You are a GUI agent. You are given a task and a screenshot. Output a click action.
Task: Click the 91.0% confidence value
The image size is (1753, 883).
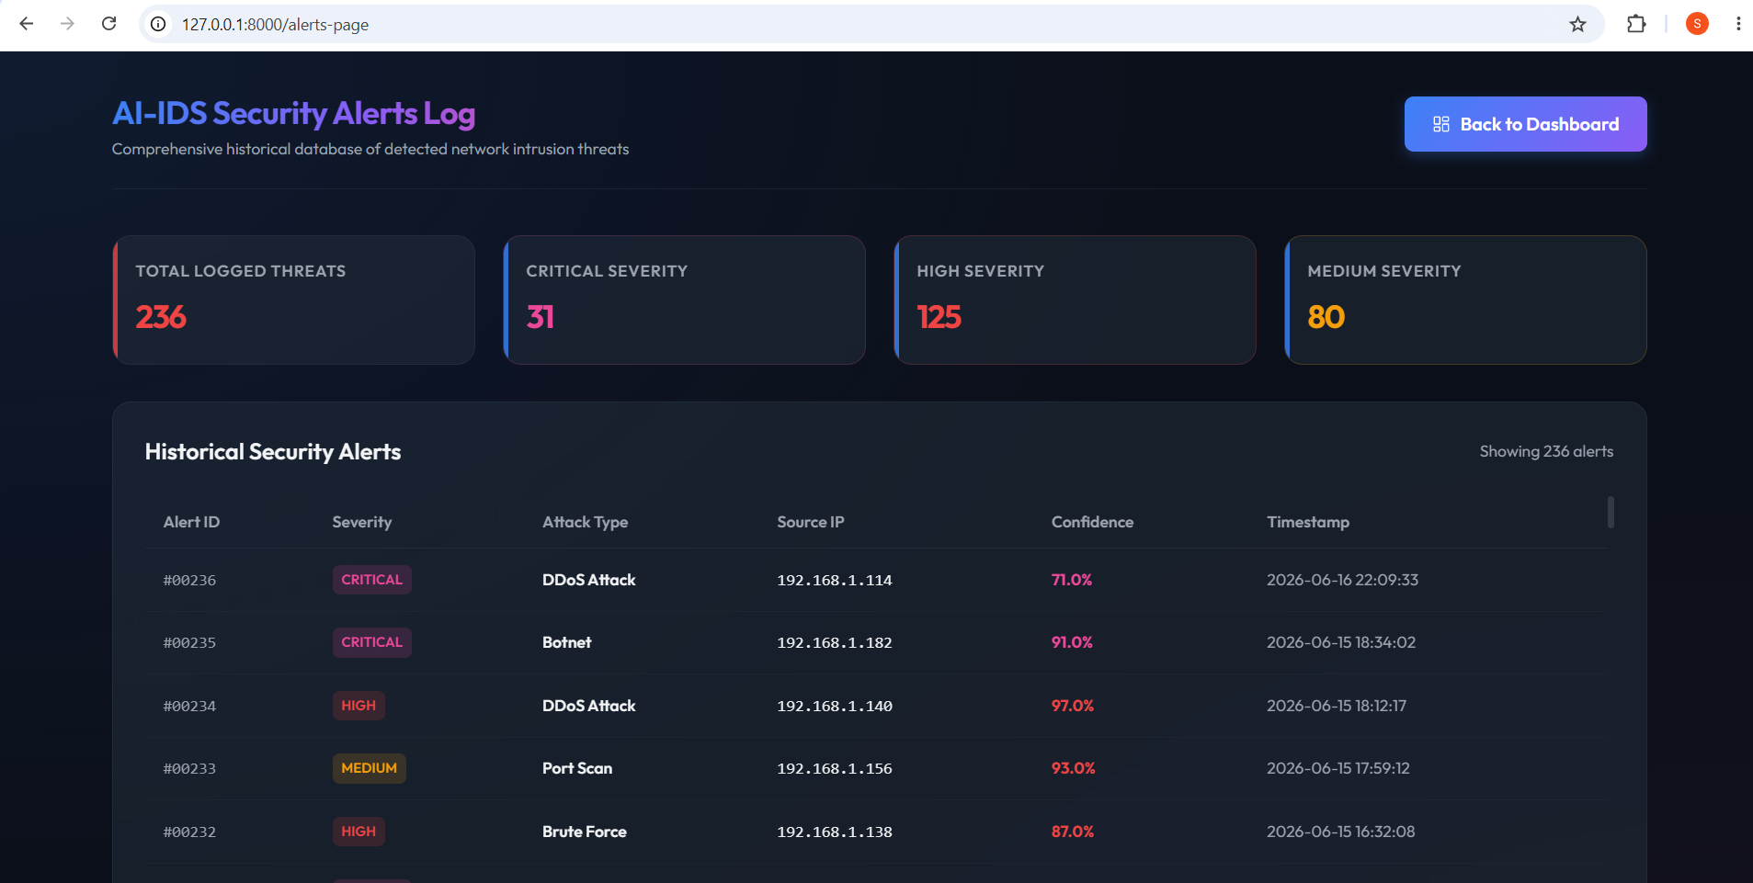1072,642
